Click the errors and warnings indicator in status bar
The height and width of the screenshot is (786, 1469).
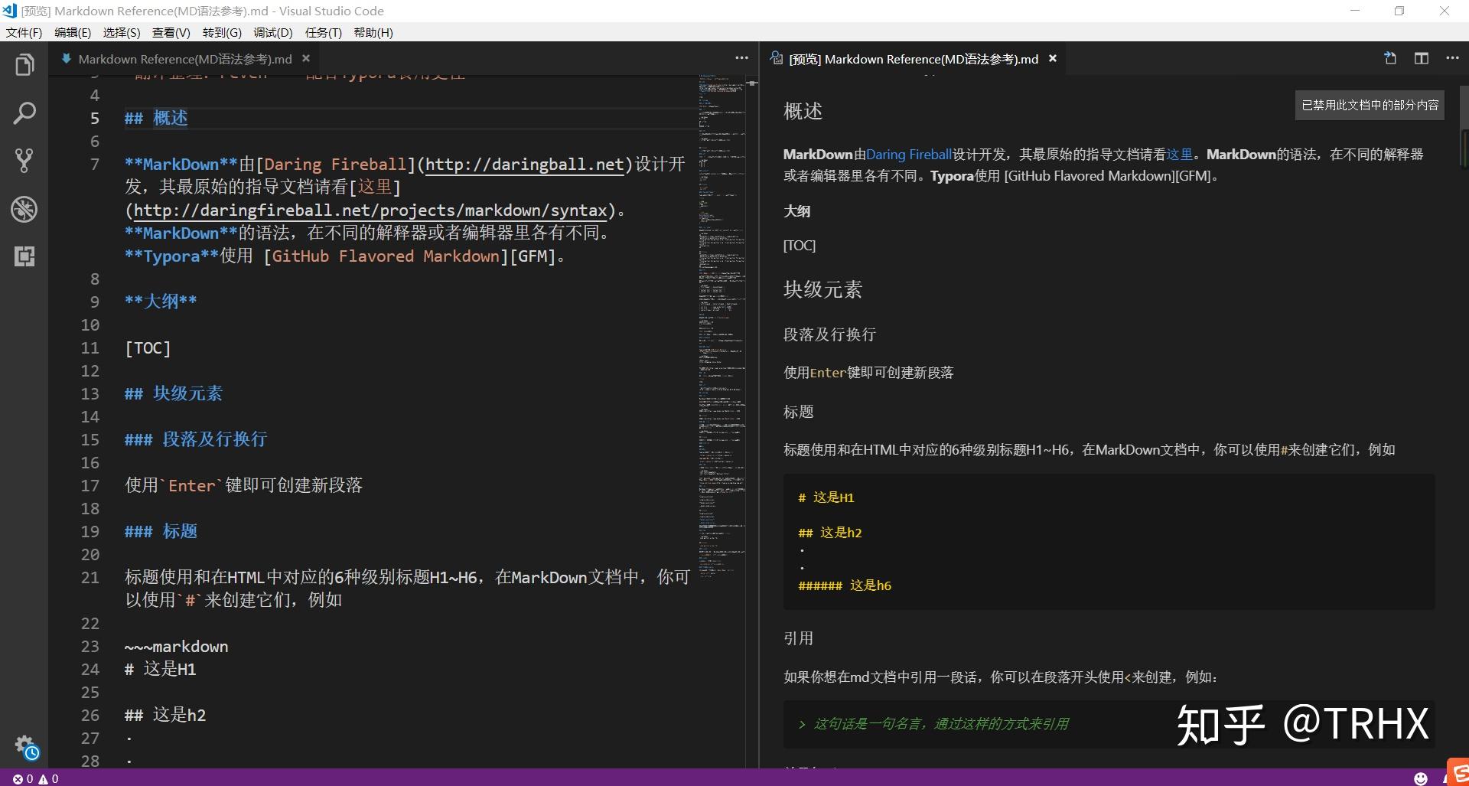[33, 778]
